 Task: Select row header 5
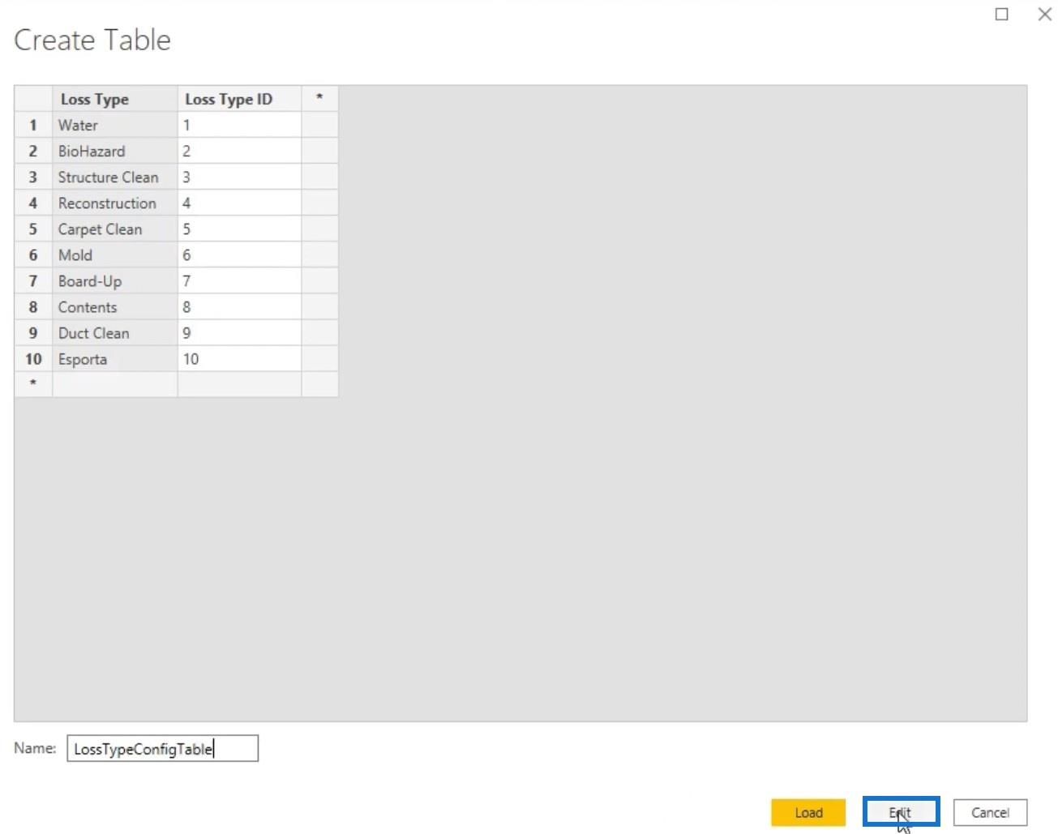tap(33, 229)
